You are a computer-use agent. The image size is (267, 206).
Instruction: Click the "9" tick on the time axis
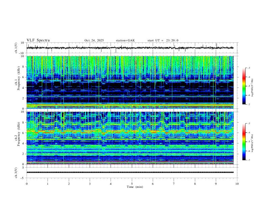pos(216,184)
